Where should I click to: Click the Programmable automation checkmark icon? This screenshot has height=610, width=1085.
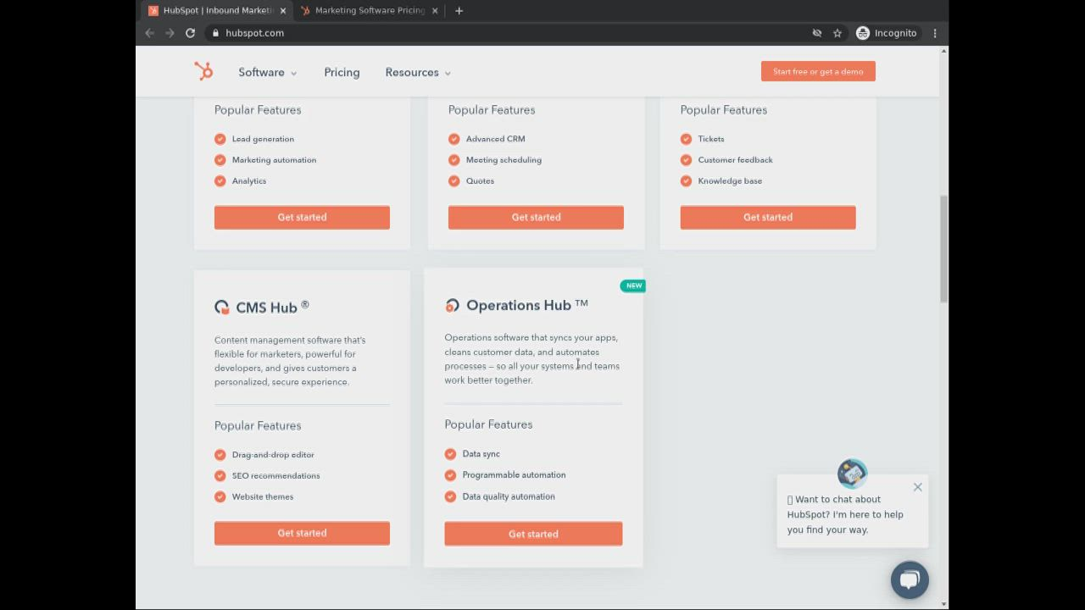[x=450, y=475]
